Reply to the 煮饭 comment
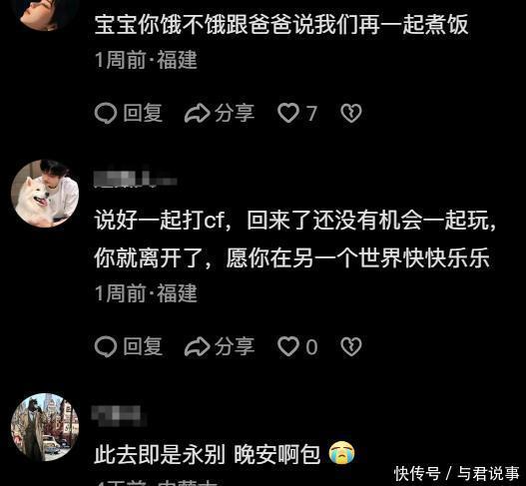 tap(129, 113)
